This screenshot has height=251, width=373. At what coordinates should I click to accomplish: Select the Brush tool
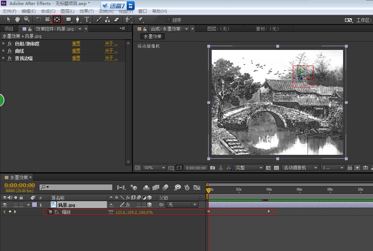coord(99,19)
